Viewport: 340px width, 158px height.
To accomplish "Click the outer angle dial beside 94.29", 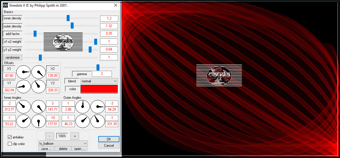I will point(98,107).
